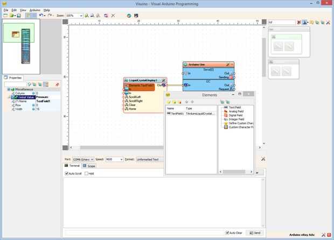The height and width of the screenshot is (240, 334).
Task: Click the design overview thumbnail
Action: point(21,47)
